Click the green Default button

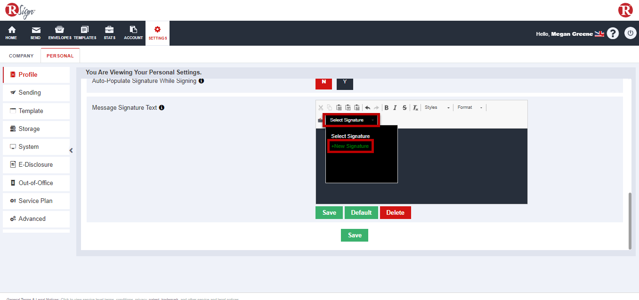(x=361, y=213)
